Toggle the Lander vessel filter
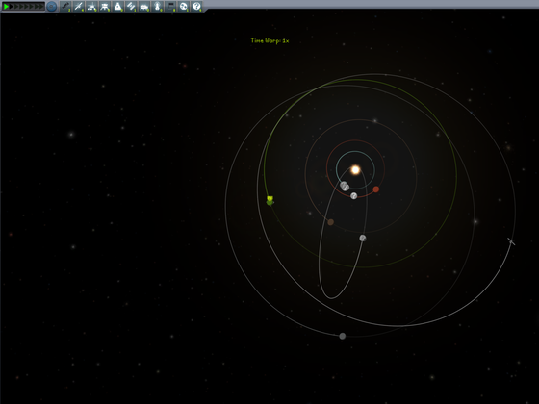Image resolution: width=539 pixels, height=404 pixels. [x=105, y=6]
